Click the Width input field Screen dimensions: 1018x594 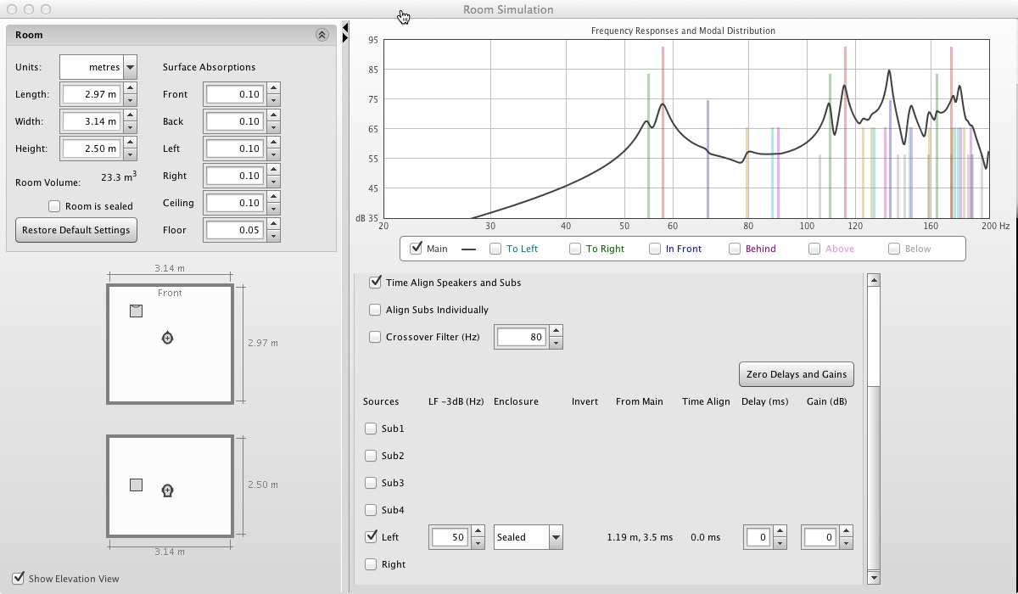(x=92, y=121)
